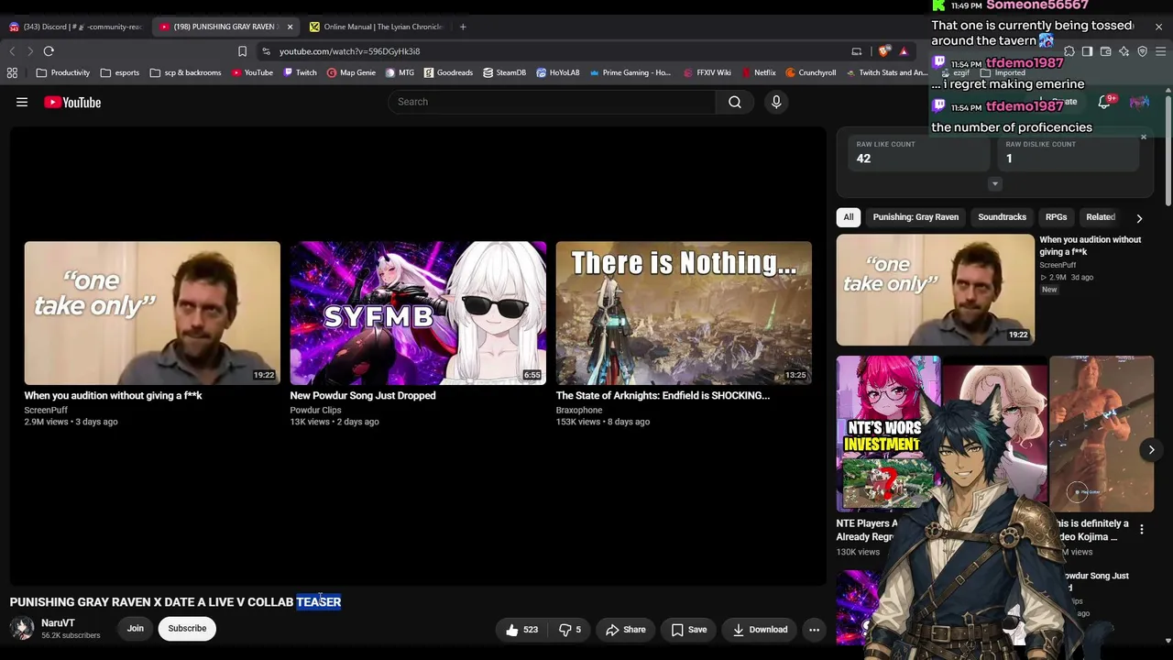Subscribe to NaruVT
1173x660 pixels.
[187, 629]
